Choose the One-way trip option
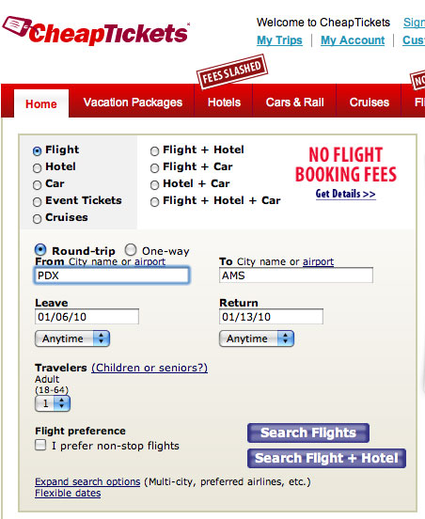Viewport: 425px width, 519px height. click(131, 250)
